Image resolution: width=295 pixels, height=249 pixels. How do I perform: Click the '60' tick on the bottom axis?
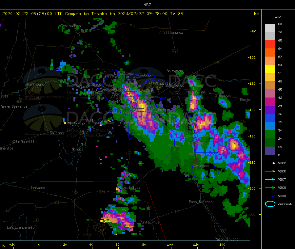coord(117,244)
